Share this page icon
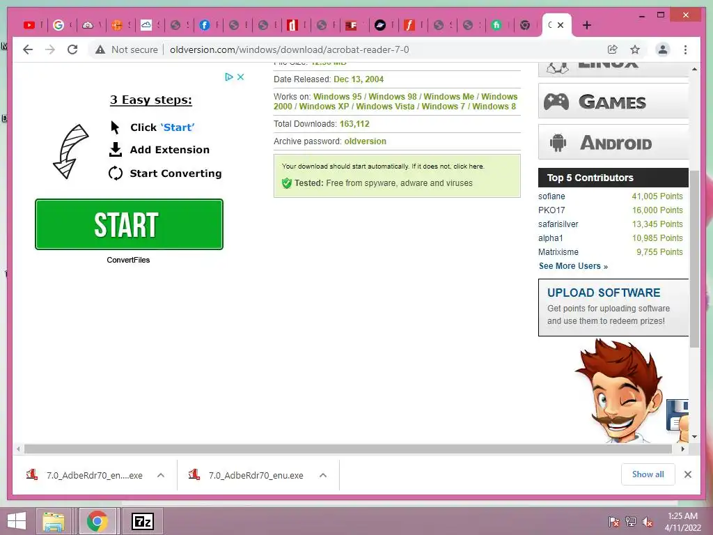Image resolution: width=713 pixels, height=535 pixels. (613, 49)
